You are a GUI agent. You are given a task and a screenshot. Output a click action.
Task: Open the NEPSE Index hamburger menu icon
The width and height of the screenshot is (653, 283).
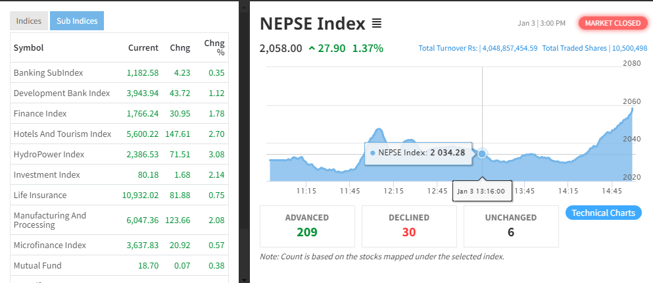click(x=376, y=24)
